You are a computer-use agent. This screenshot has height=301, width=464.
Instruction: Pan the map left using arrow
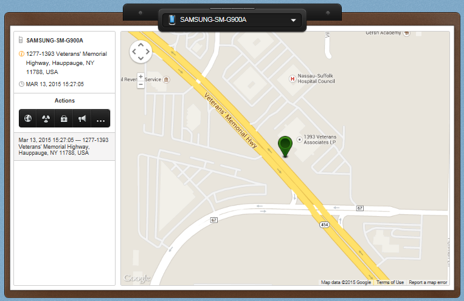click(134, 52)
